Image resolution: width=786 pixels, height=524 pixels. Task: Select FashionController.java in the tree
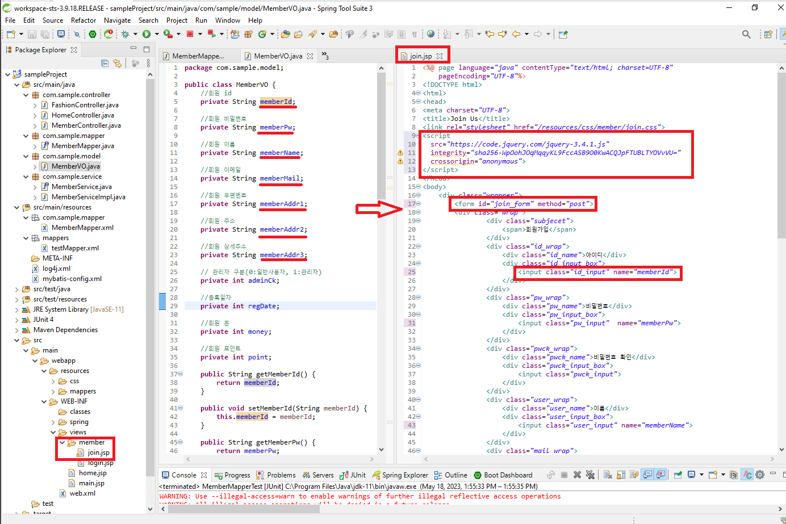85,105
